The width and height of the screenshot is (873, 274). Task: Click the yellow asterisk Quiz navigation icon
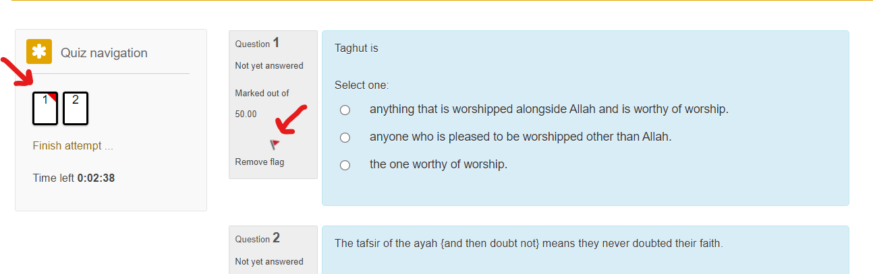point(39,52)
